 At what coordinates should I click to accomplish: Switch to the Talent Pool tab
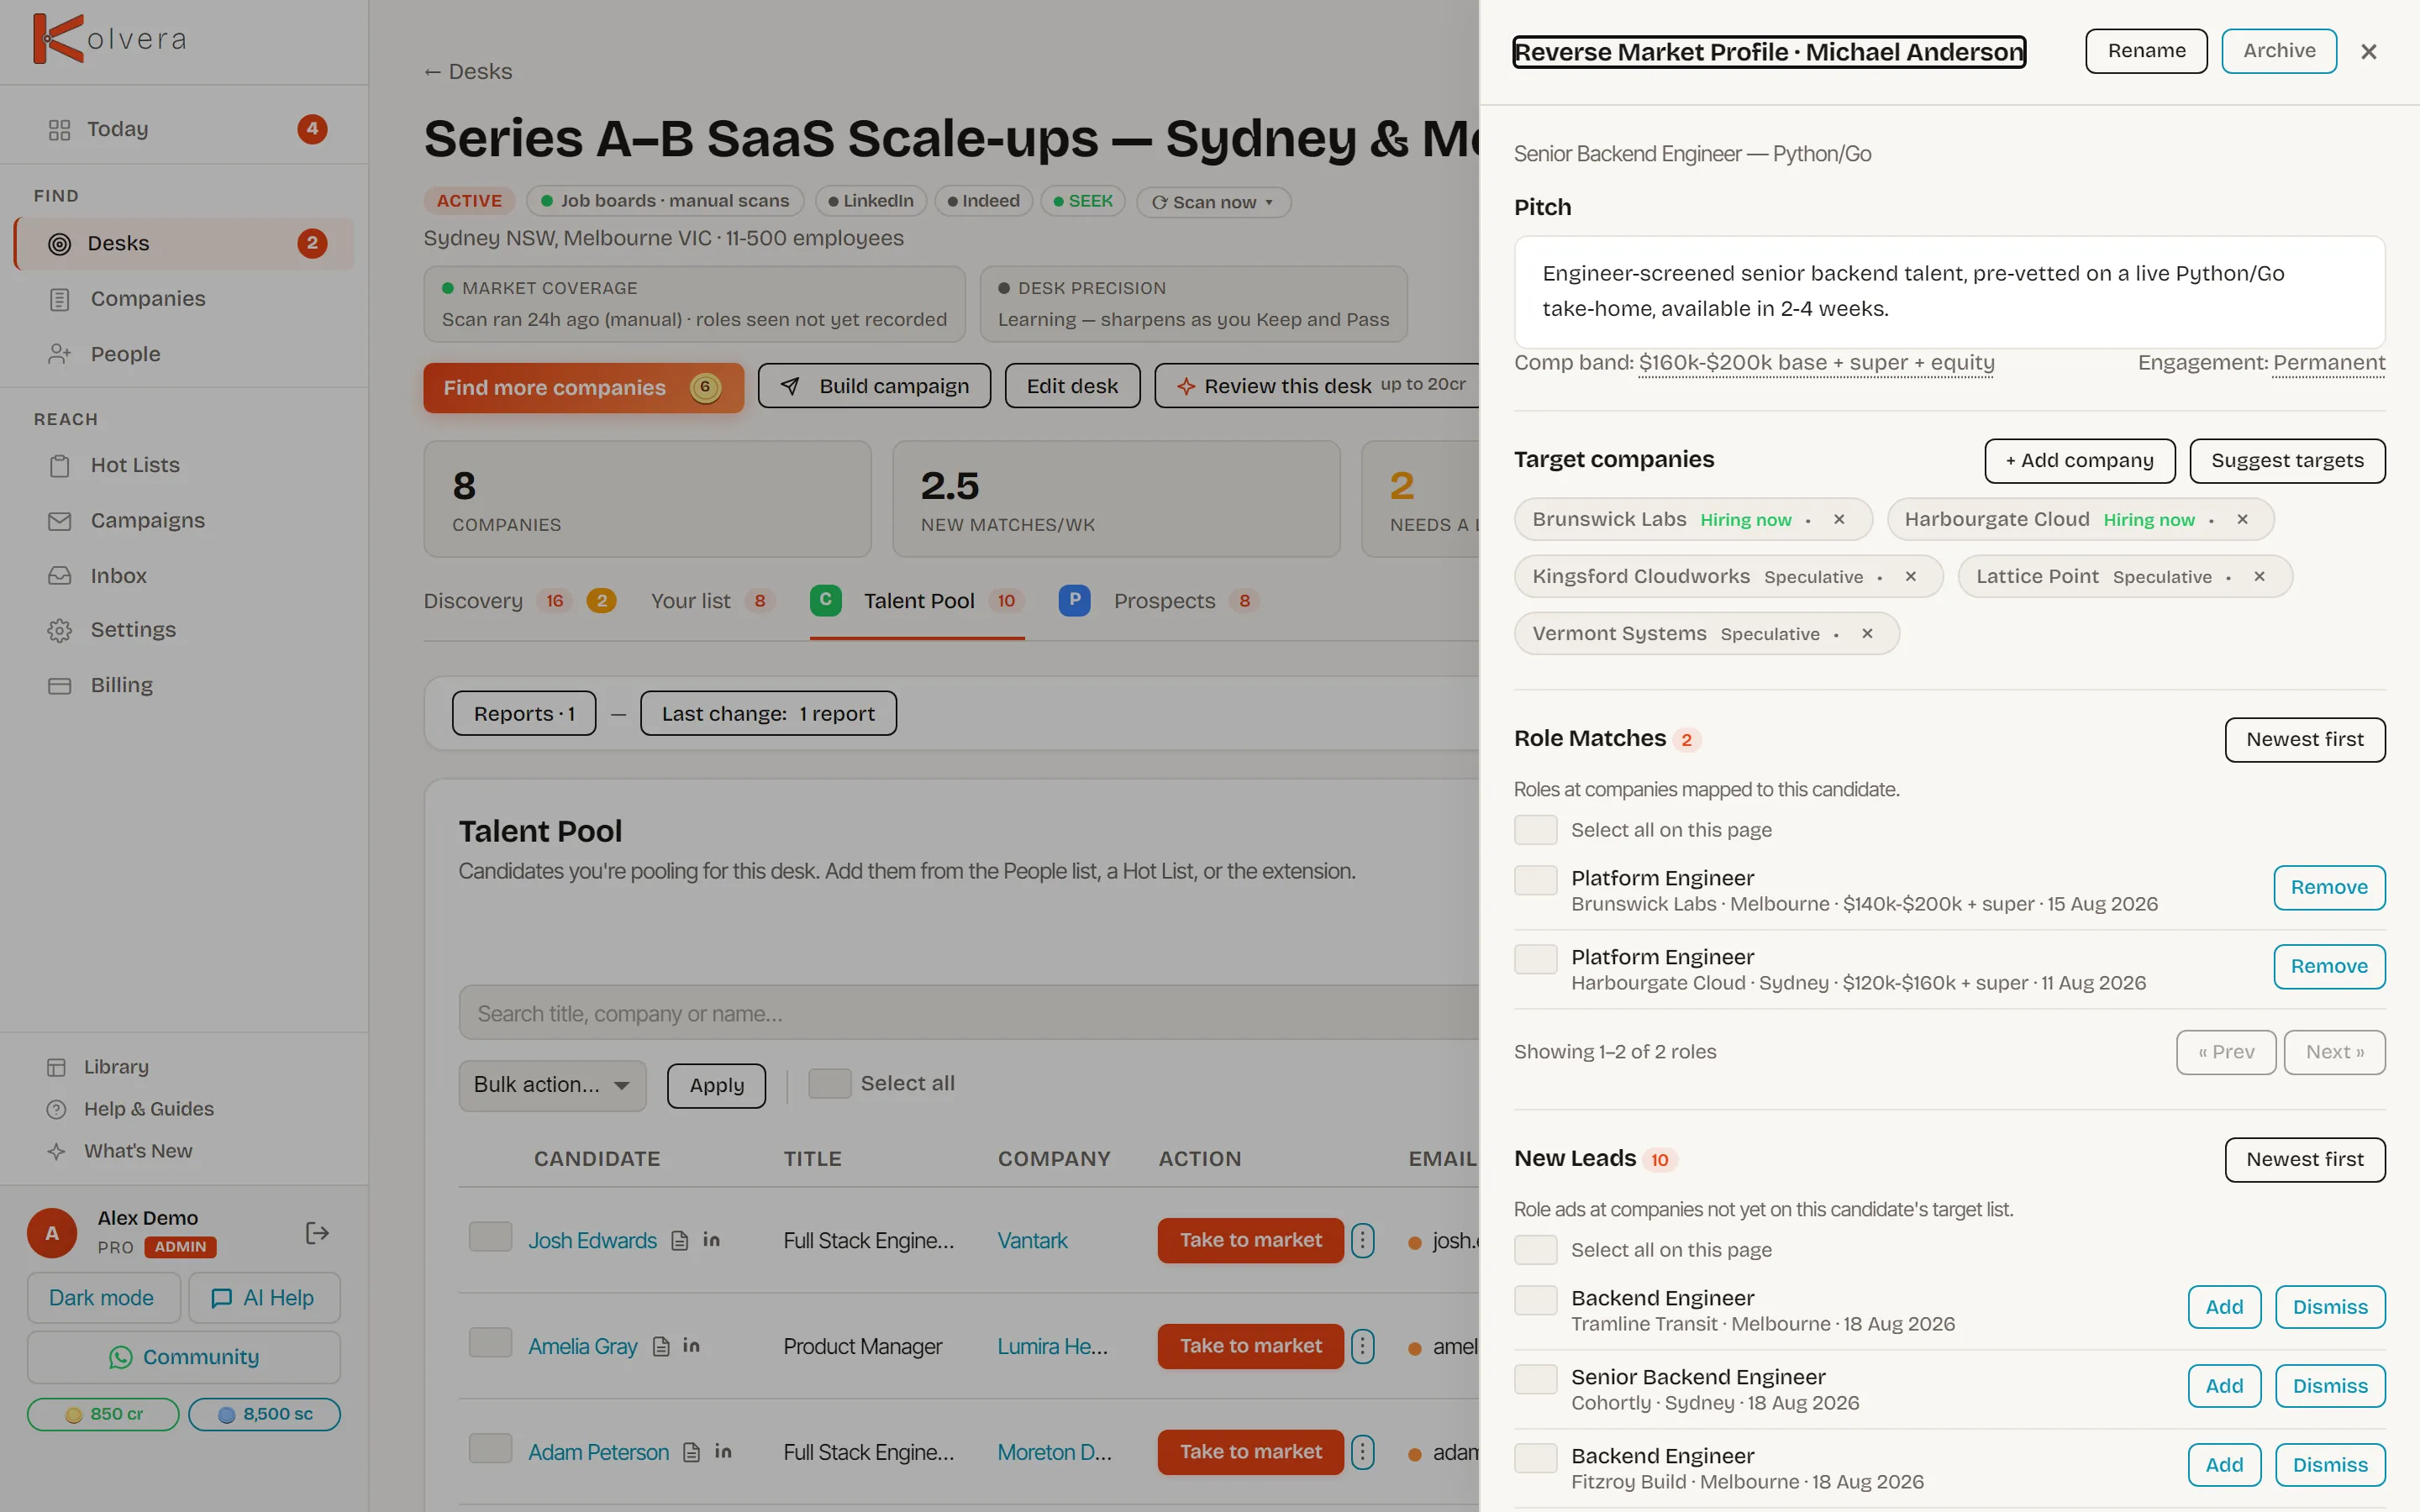917,601
